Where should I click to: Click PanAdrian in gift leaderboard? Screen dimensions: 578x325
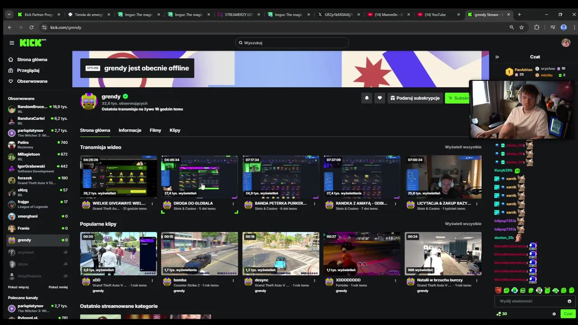point(523,70)
